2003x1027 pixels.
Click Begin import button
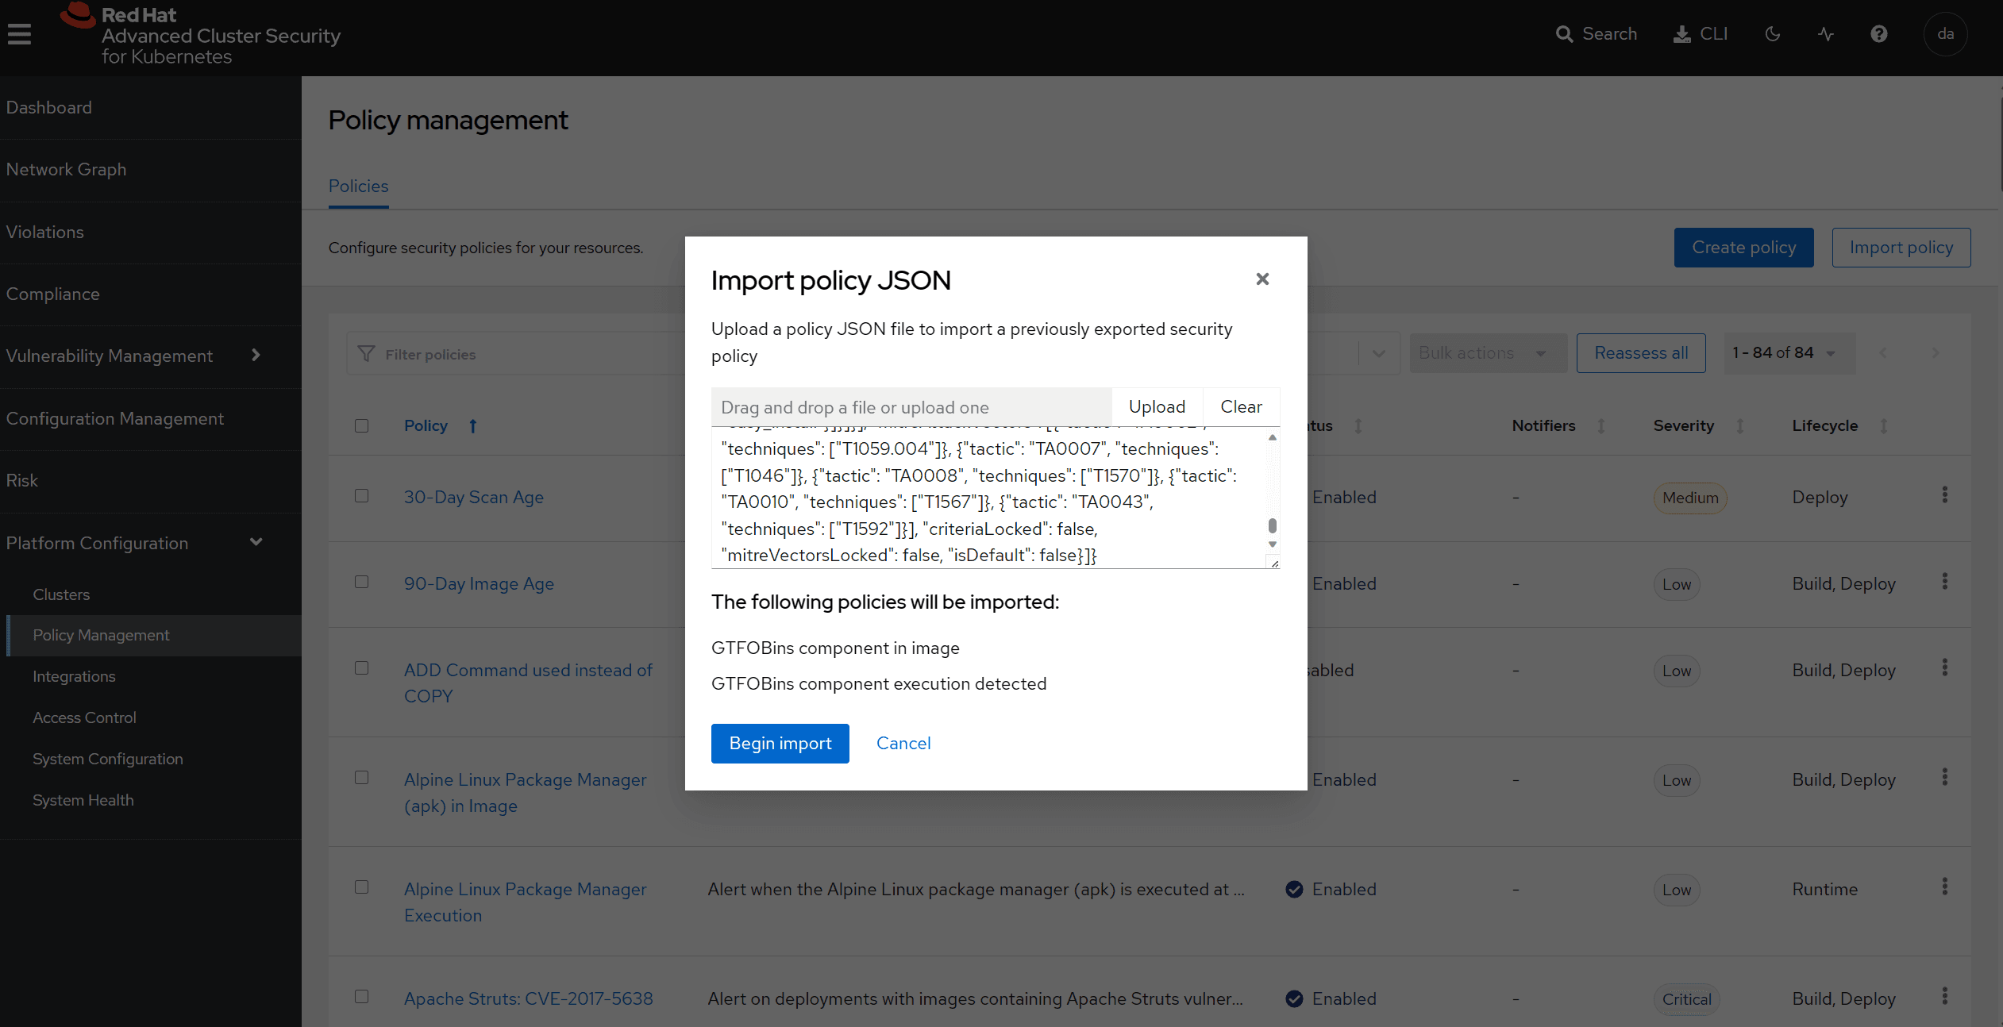[780, 743]
